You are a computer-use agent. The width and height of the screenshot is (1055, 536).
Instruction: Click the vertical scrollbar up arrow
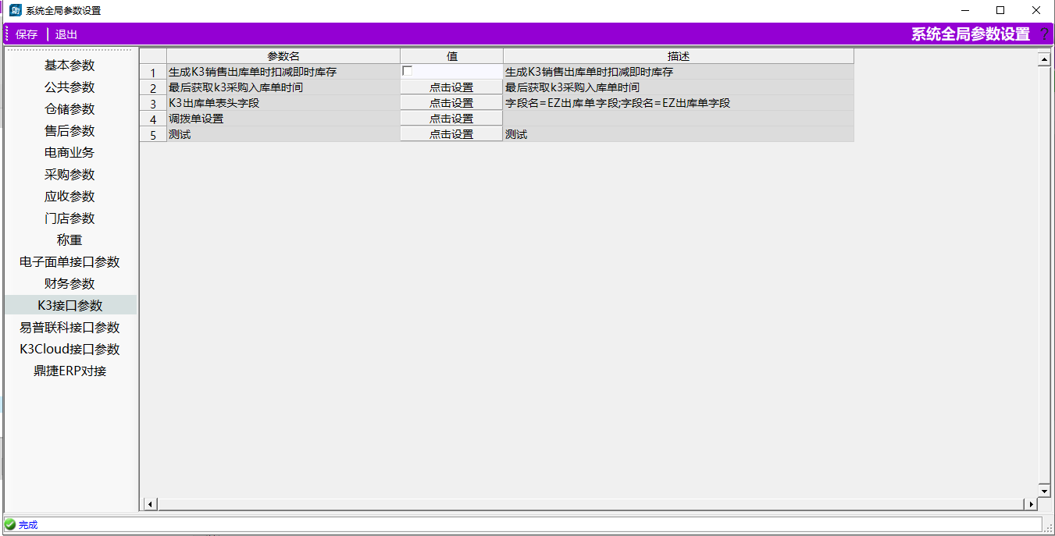1043,59
